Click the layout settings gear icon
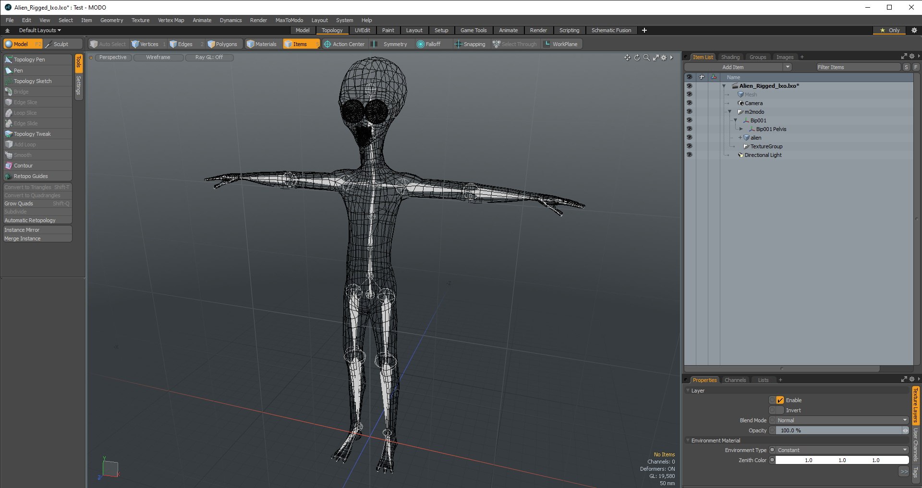922x488 pixels. tap(914, 30)
